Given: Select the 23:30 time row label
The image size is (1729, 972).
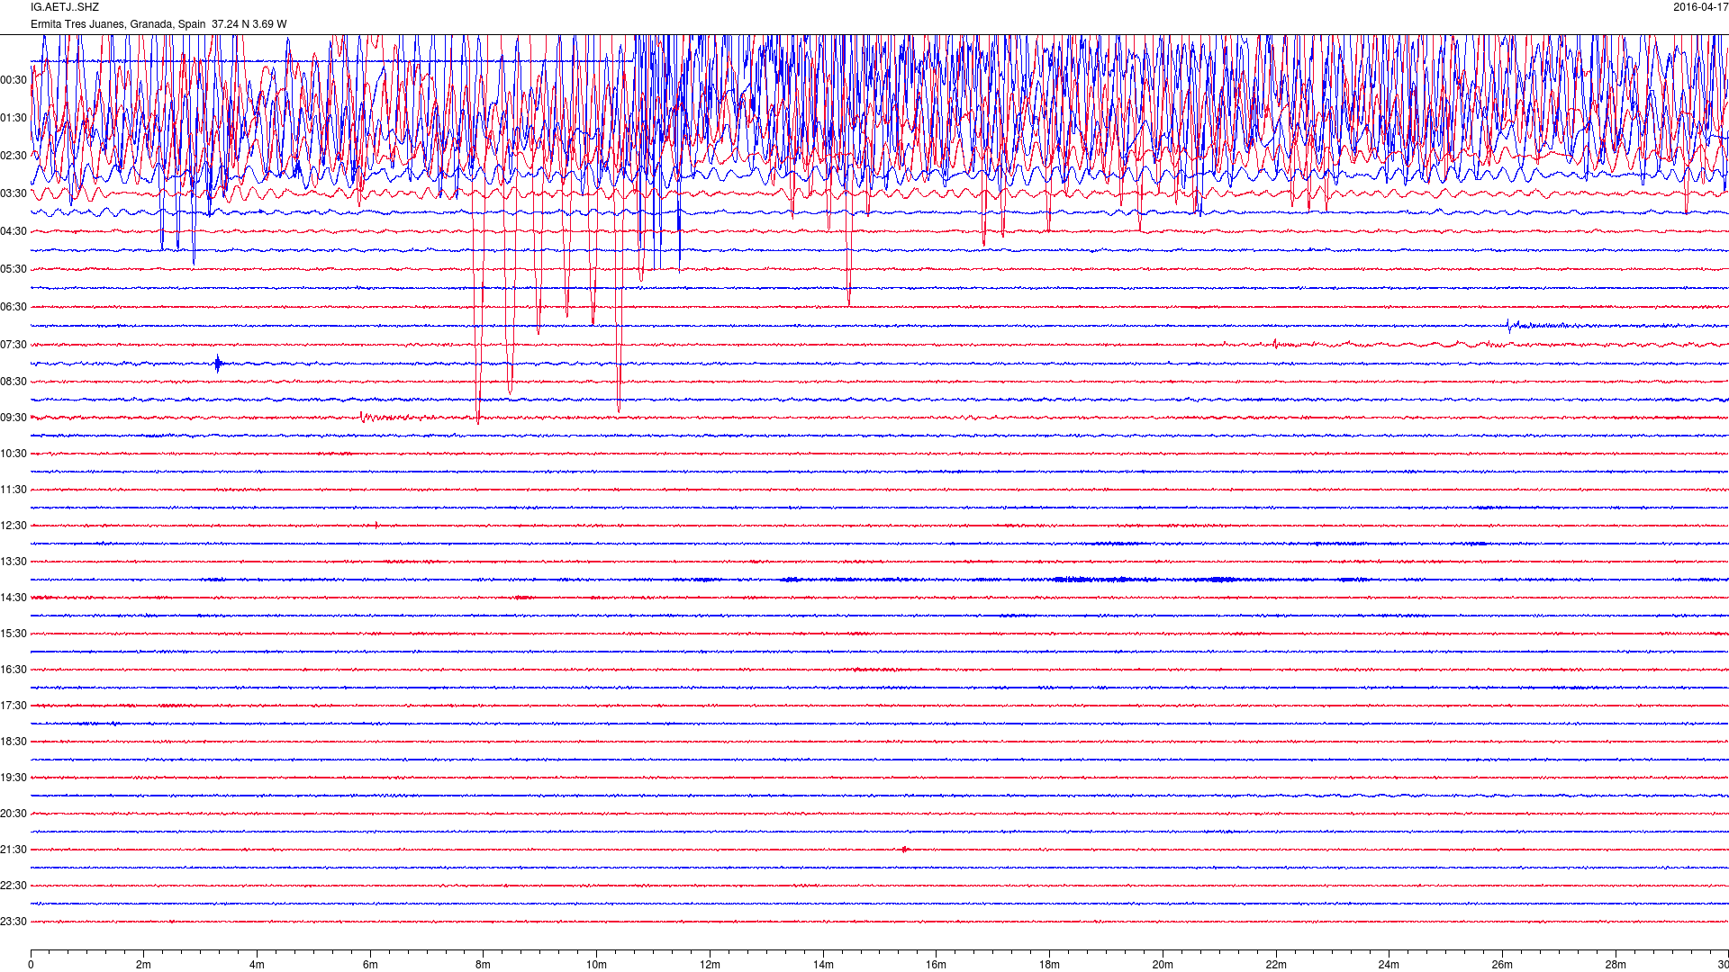Looking at the screenshot, I should [14, 922].
